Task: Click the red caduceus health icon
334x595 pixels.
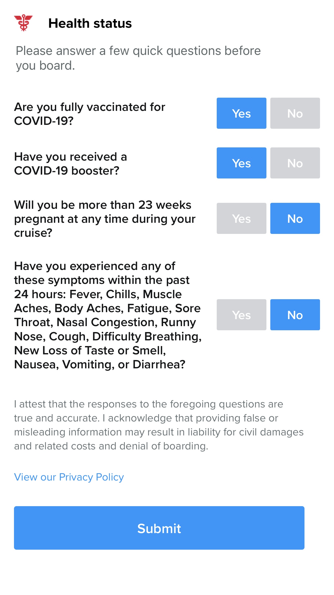Action: (x=23, y=23)
